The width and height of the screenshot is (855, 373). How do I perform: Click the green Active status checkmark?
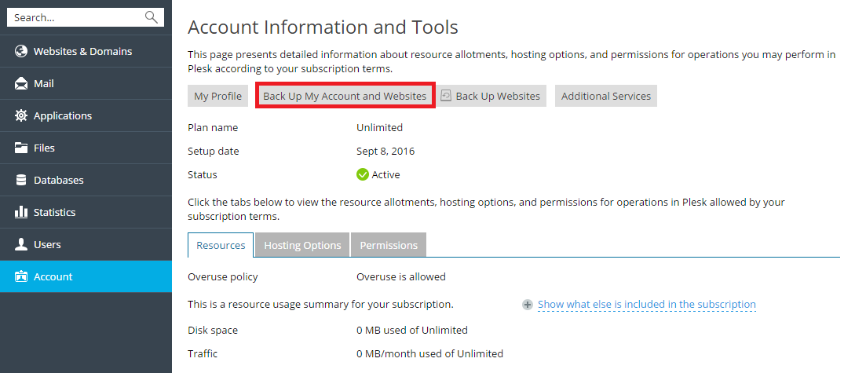click(x=363, y=174)
